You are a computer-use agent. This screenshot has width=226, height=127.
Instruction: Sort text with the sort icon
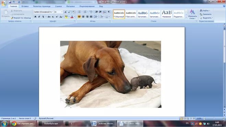(104, 12)
